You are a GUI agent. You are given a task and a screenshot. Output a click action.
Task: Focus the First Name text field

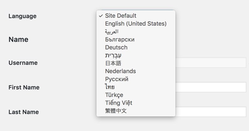coord(211,87)
